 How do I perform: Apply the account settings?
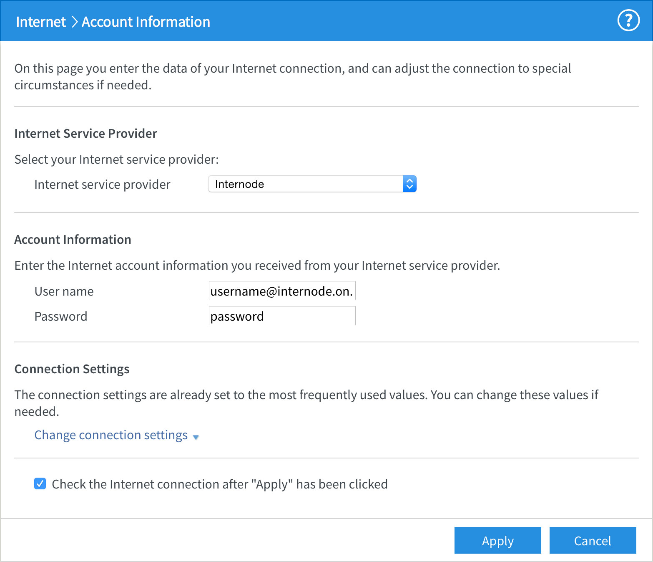[497, 540]
